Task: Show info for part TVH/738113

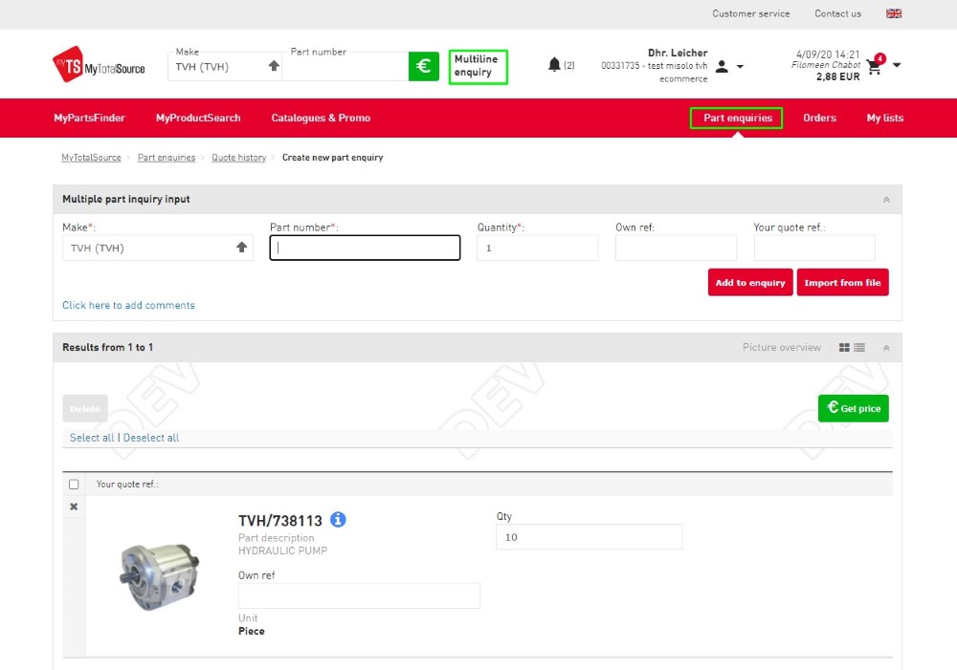Action: [338, 519]
